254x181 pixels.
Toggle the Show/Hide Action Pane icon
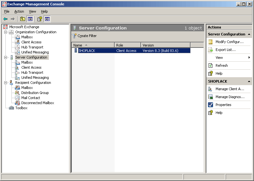click(47, 19)
